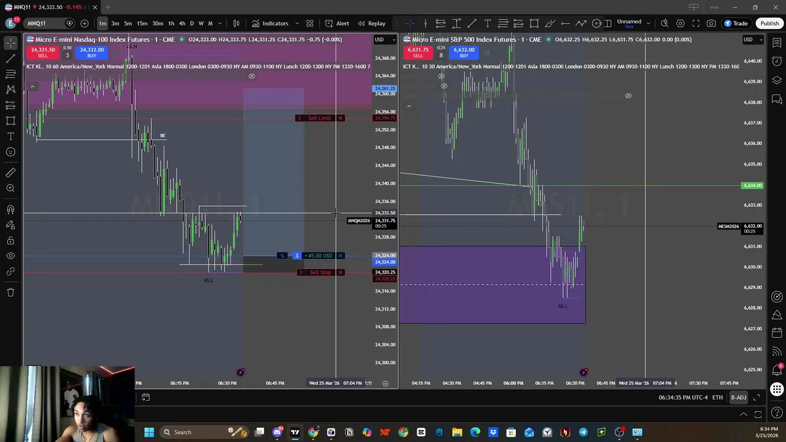Select the path tool in favorites bar
Screen dimensions: 786x442
[581, 23]
